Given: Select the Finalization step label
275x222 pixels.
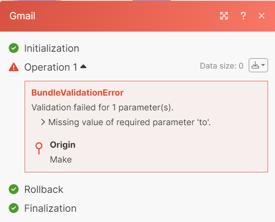Looking at the screenshot, I should (x=50, y=208).
